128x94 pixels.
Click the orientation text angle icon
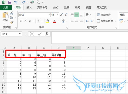point(88,15)
